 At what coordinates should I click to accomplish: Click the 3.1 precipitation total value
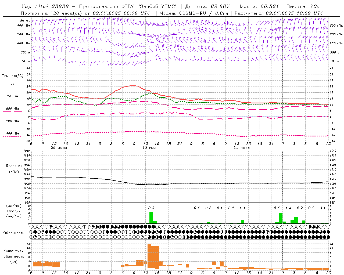coord(277,208)
